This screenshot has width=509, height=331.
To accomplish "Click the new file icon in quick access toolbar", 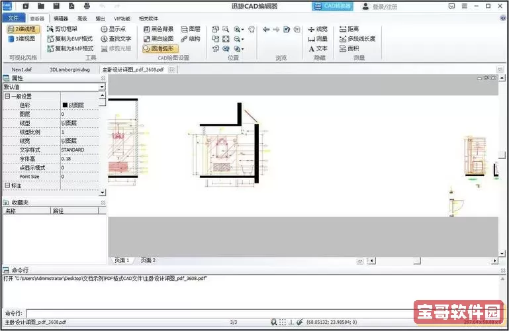I will pos(26,6).
